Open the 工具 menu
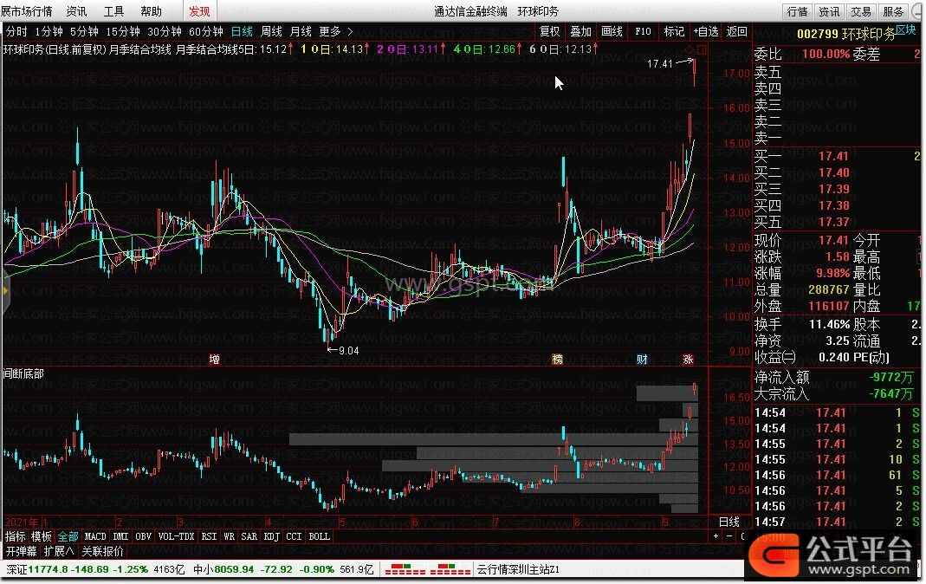 [x=114, y=11]
